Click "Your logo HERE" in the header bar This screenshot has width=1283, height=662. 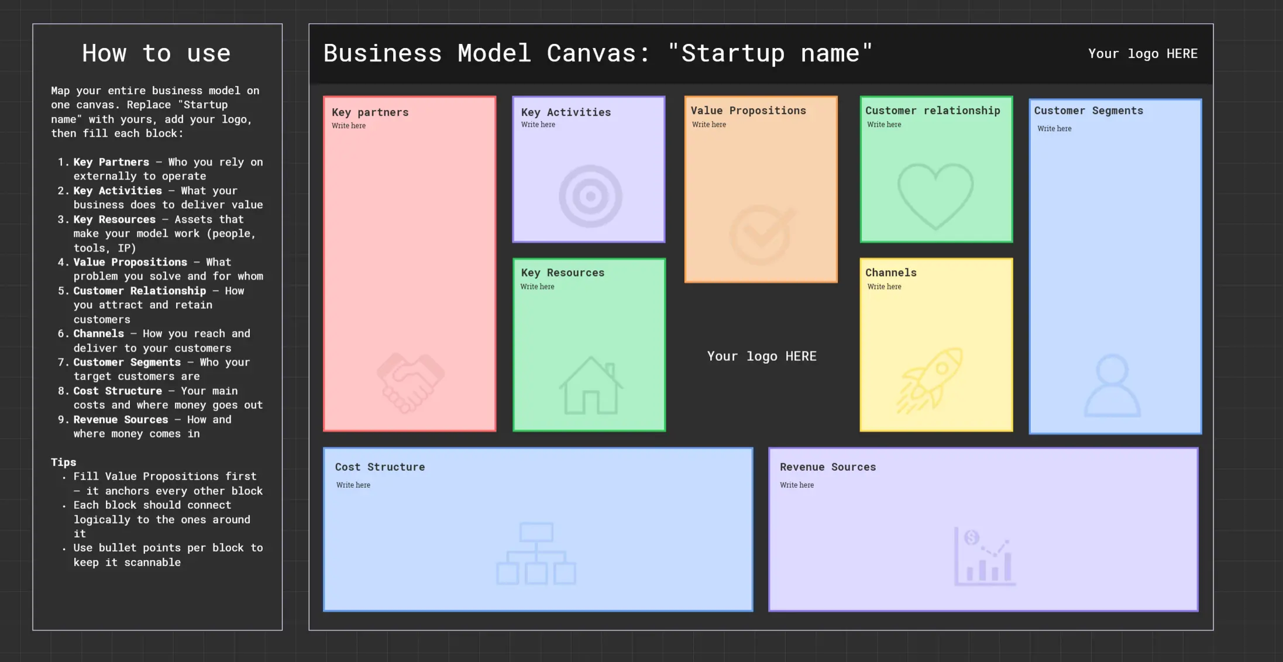1143,54
